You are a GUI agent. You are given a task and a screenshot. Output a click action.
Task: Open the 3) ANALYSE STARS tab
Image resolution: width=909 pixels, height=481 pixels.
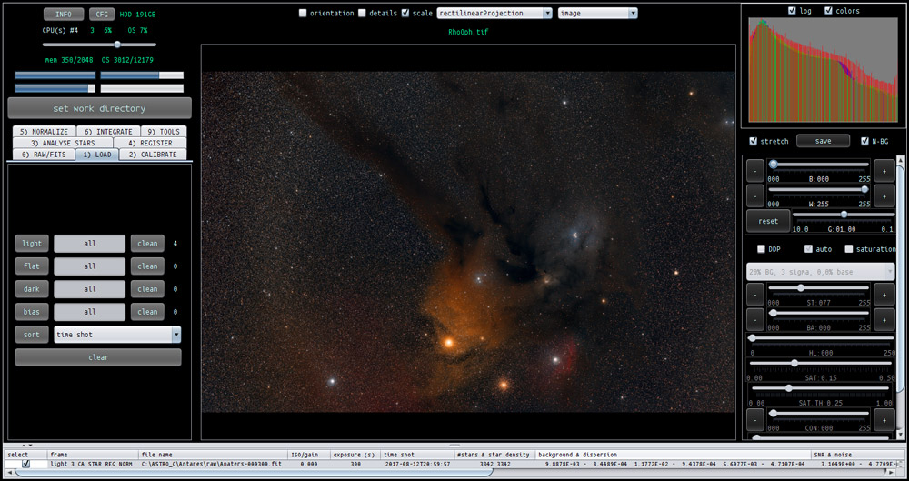pos(63,143)
